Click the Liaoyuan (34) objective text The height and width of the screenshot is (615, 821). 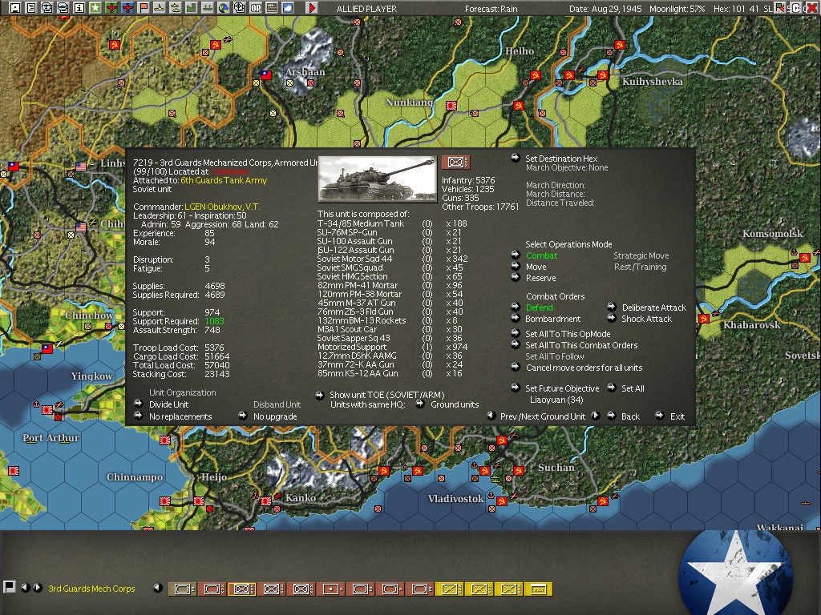tap(556, 400)
